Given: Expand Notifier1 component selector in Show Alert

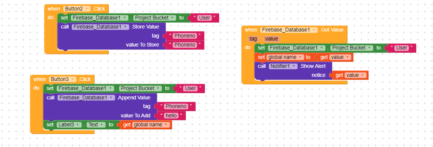Looking at the screenshot, I should [283, 66].
